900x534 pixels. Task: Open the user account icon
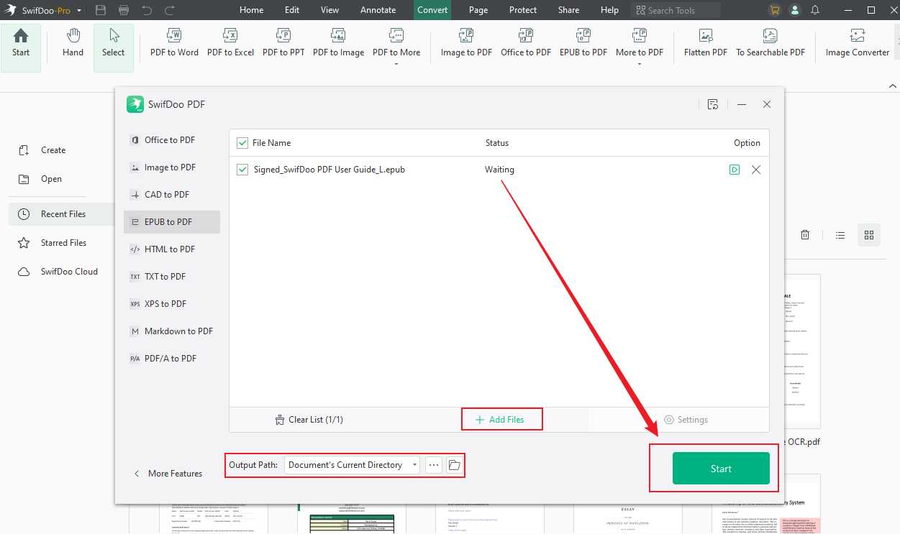tap(795, 10)
